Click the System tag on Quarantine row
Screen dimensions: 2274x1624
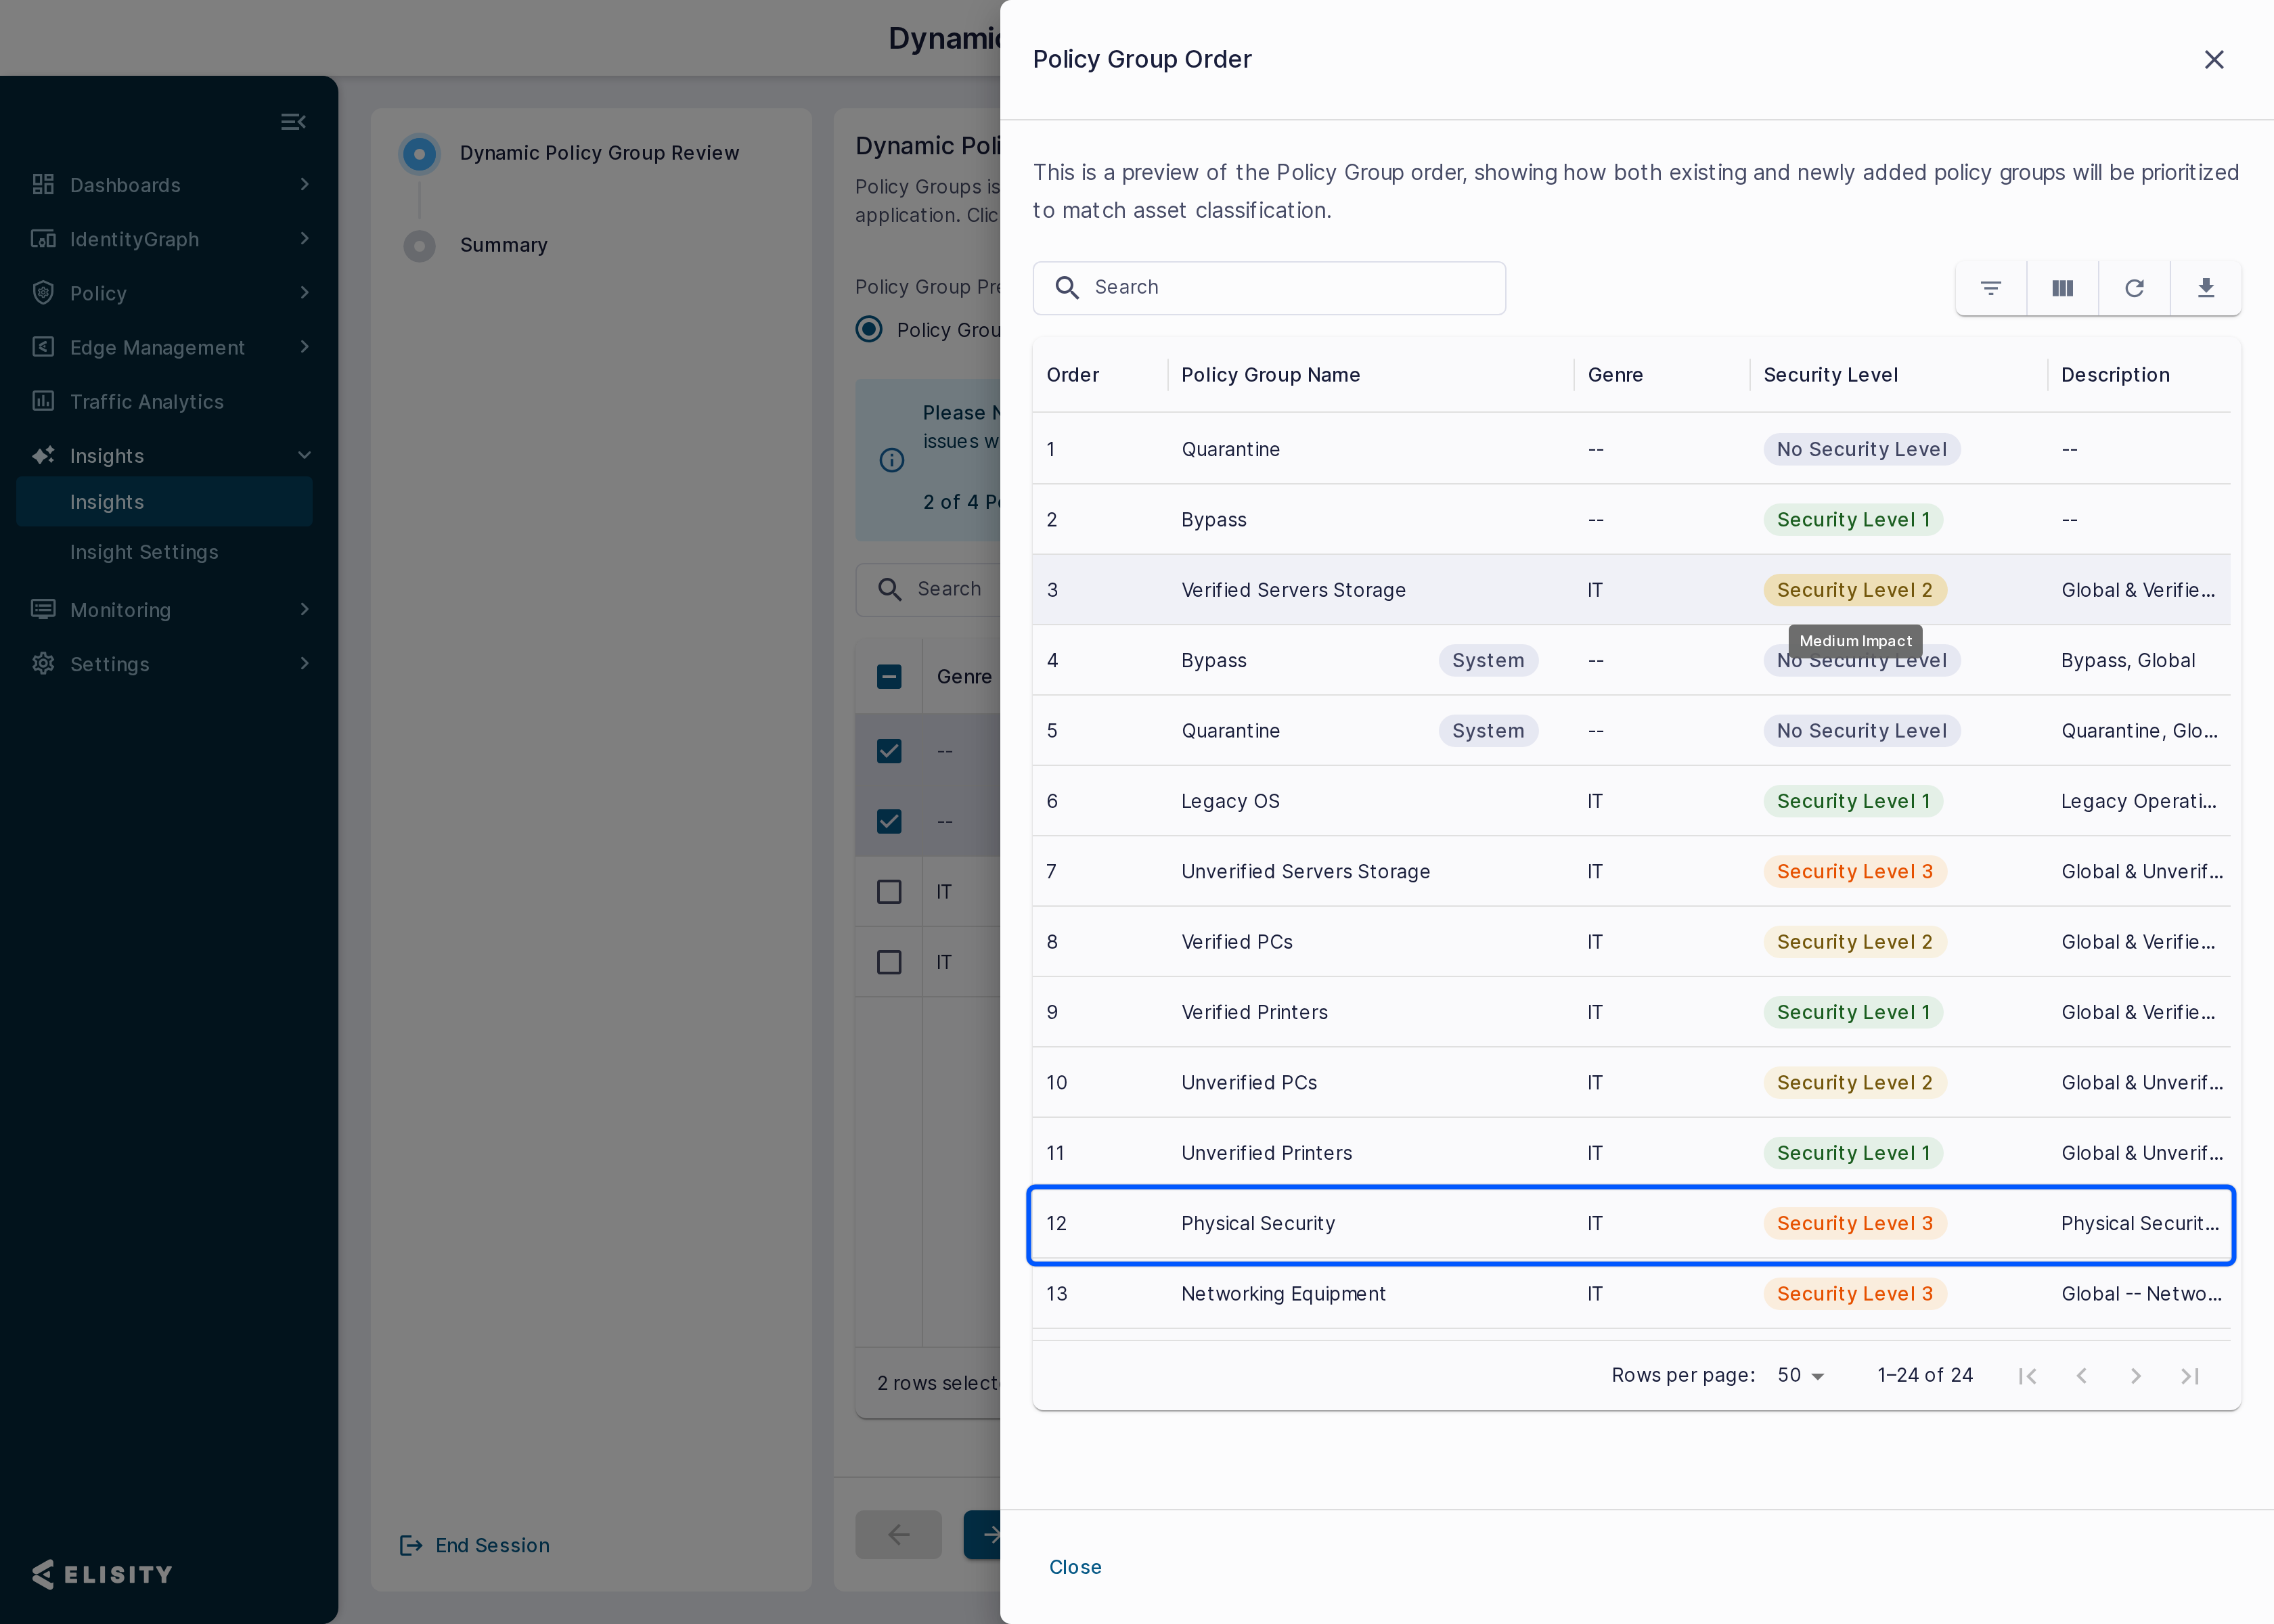click(x=1488, y=731)
